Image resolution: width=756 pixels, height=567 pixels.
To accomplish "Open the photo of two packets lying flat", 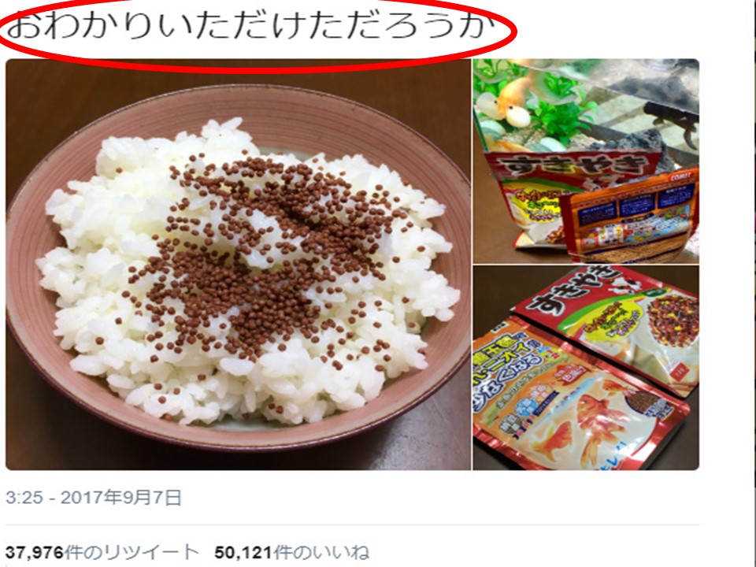I will click(x=586, y=368).
